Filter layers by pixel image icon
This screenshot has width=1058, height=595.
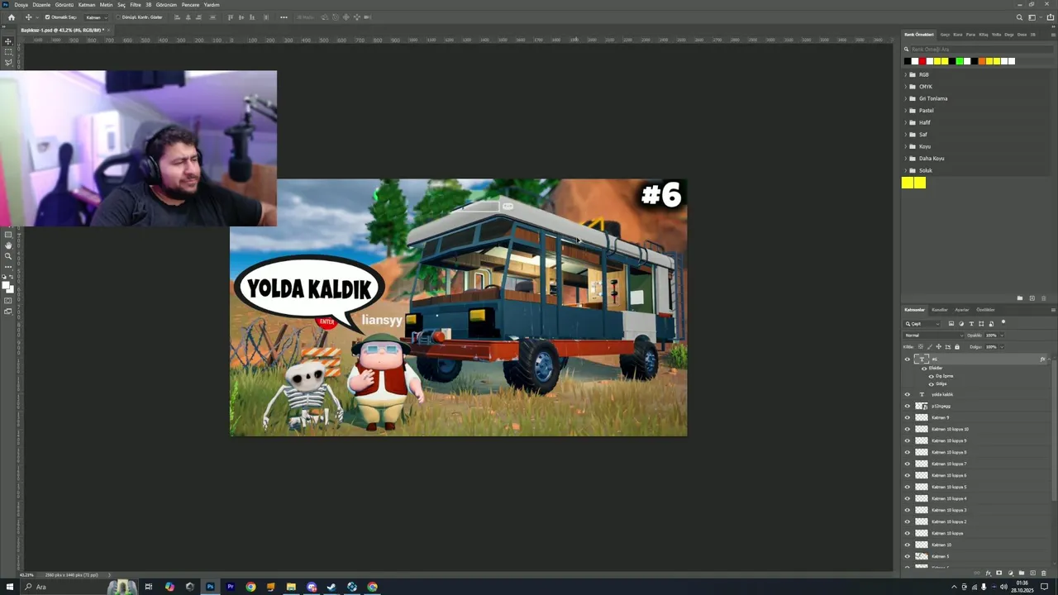pos(951,324)
